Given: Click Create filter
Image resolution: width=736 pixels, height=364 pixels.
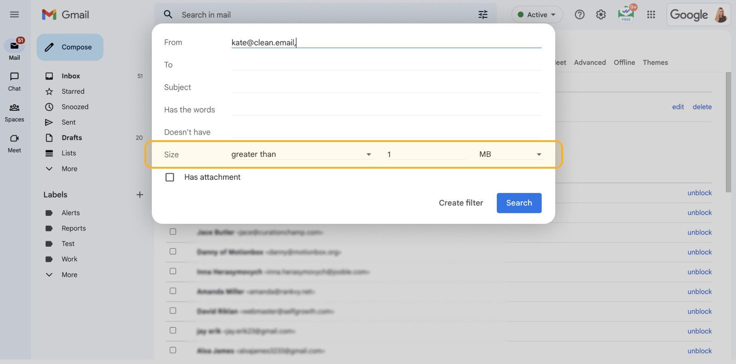Looking at the screenshot, I should [x=461, y=203].
